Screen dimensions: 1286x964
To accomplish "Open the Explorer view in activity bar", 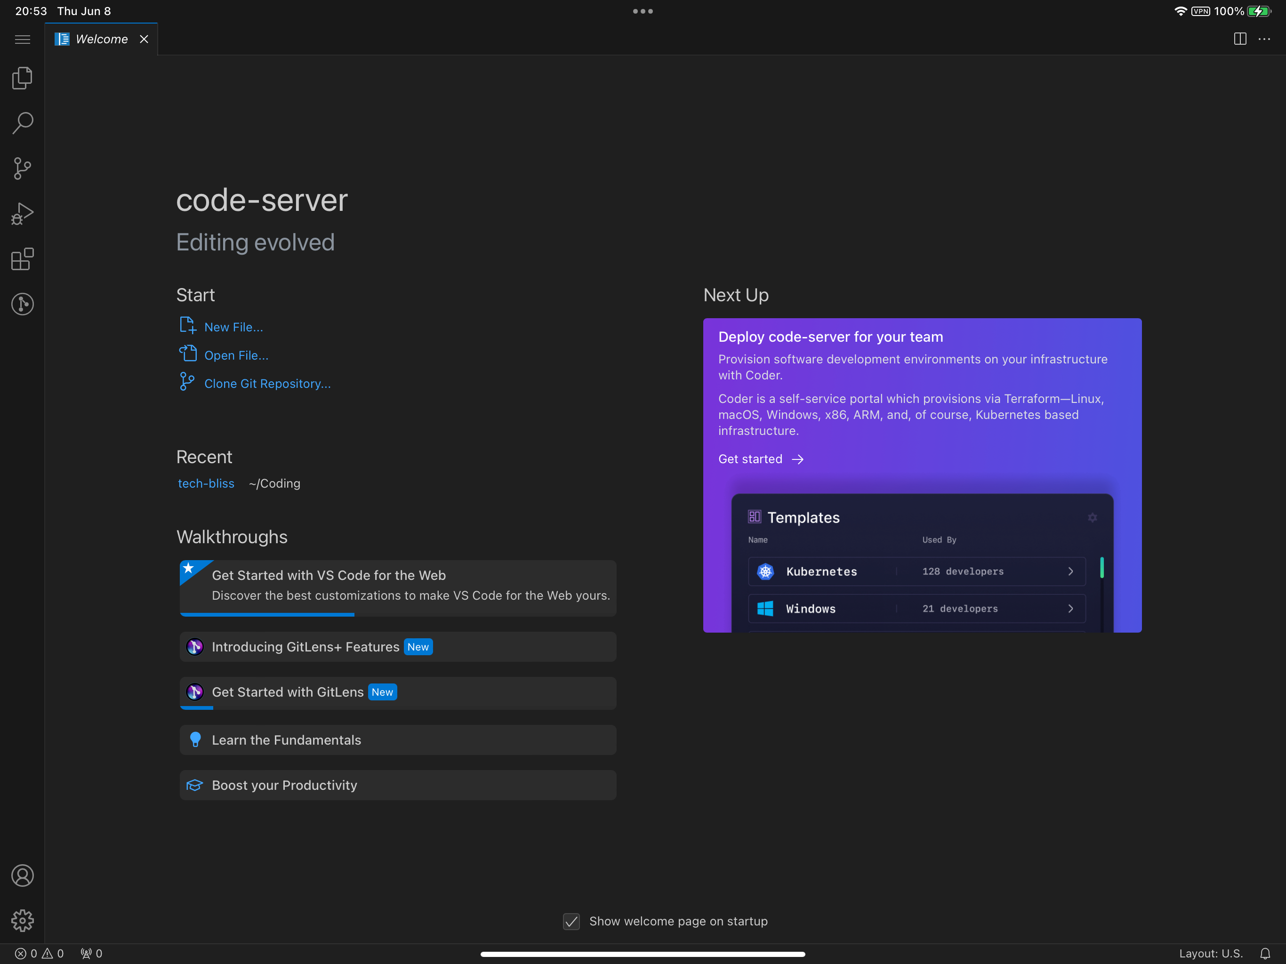I will click(22, 78).
